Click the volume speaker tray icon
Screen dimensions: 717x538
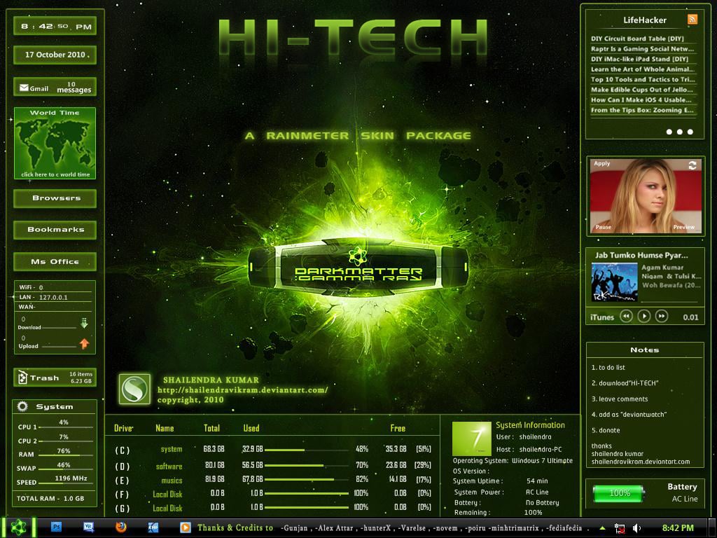(636, 527)
